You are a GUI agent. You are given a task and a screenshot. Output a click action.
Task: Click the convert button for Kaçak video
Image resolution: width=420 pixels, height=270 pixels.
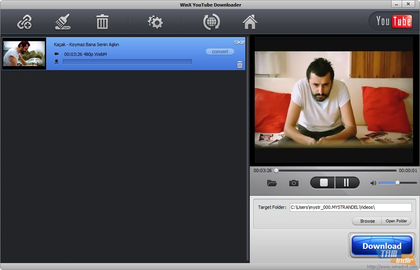220,52
